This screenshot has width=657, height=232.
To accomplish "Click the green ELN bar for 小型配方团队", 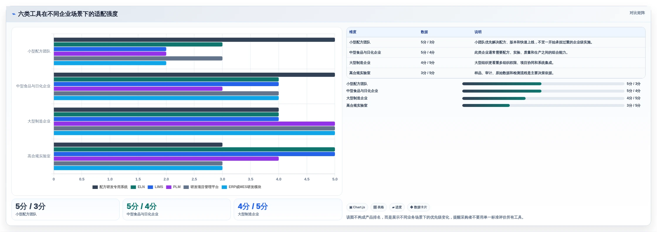I will 138,45.
